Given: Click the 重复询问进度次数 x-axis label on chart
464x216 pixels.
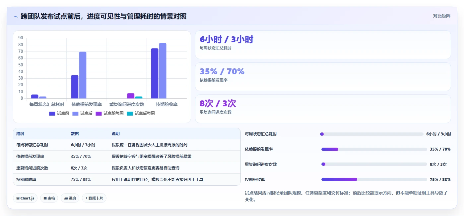Looking at the screenshot, I should 127,104.
